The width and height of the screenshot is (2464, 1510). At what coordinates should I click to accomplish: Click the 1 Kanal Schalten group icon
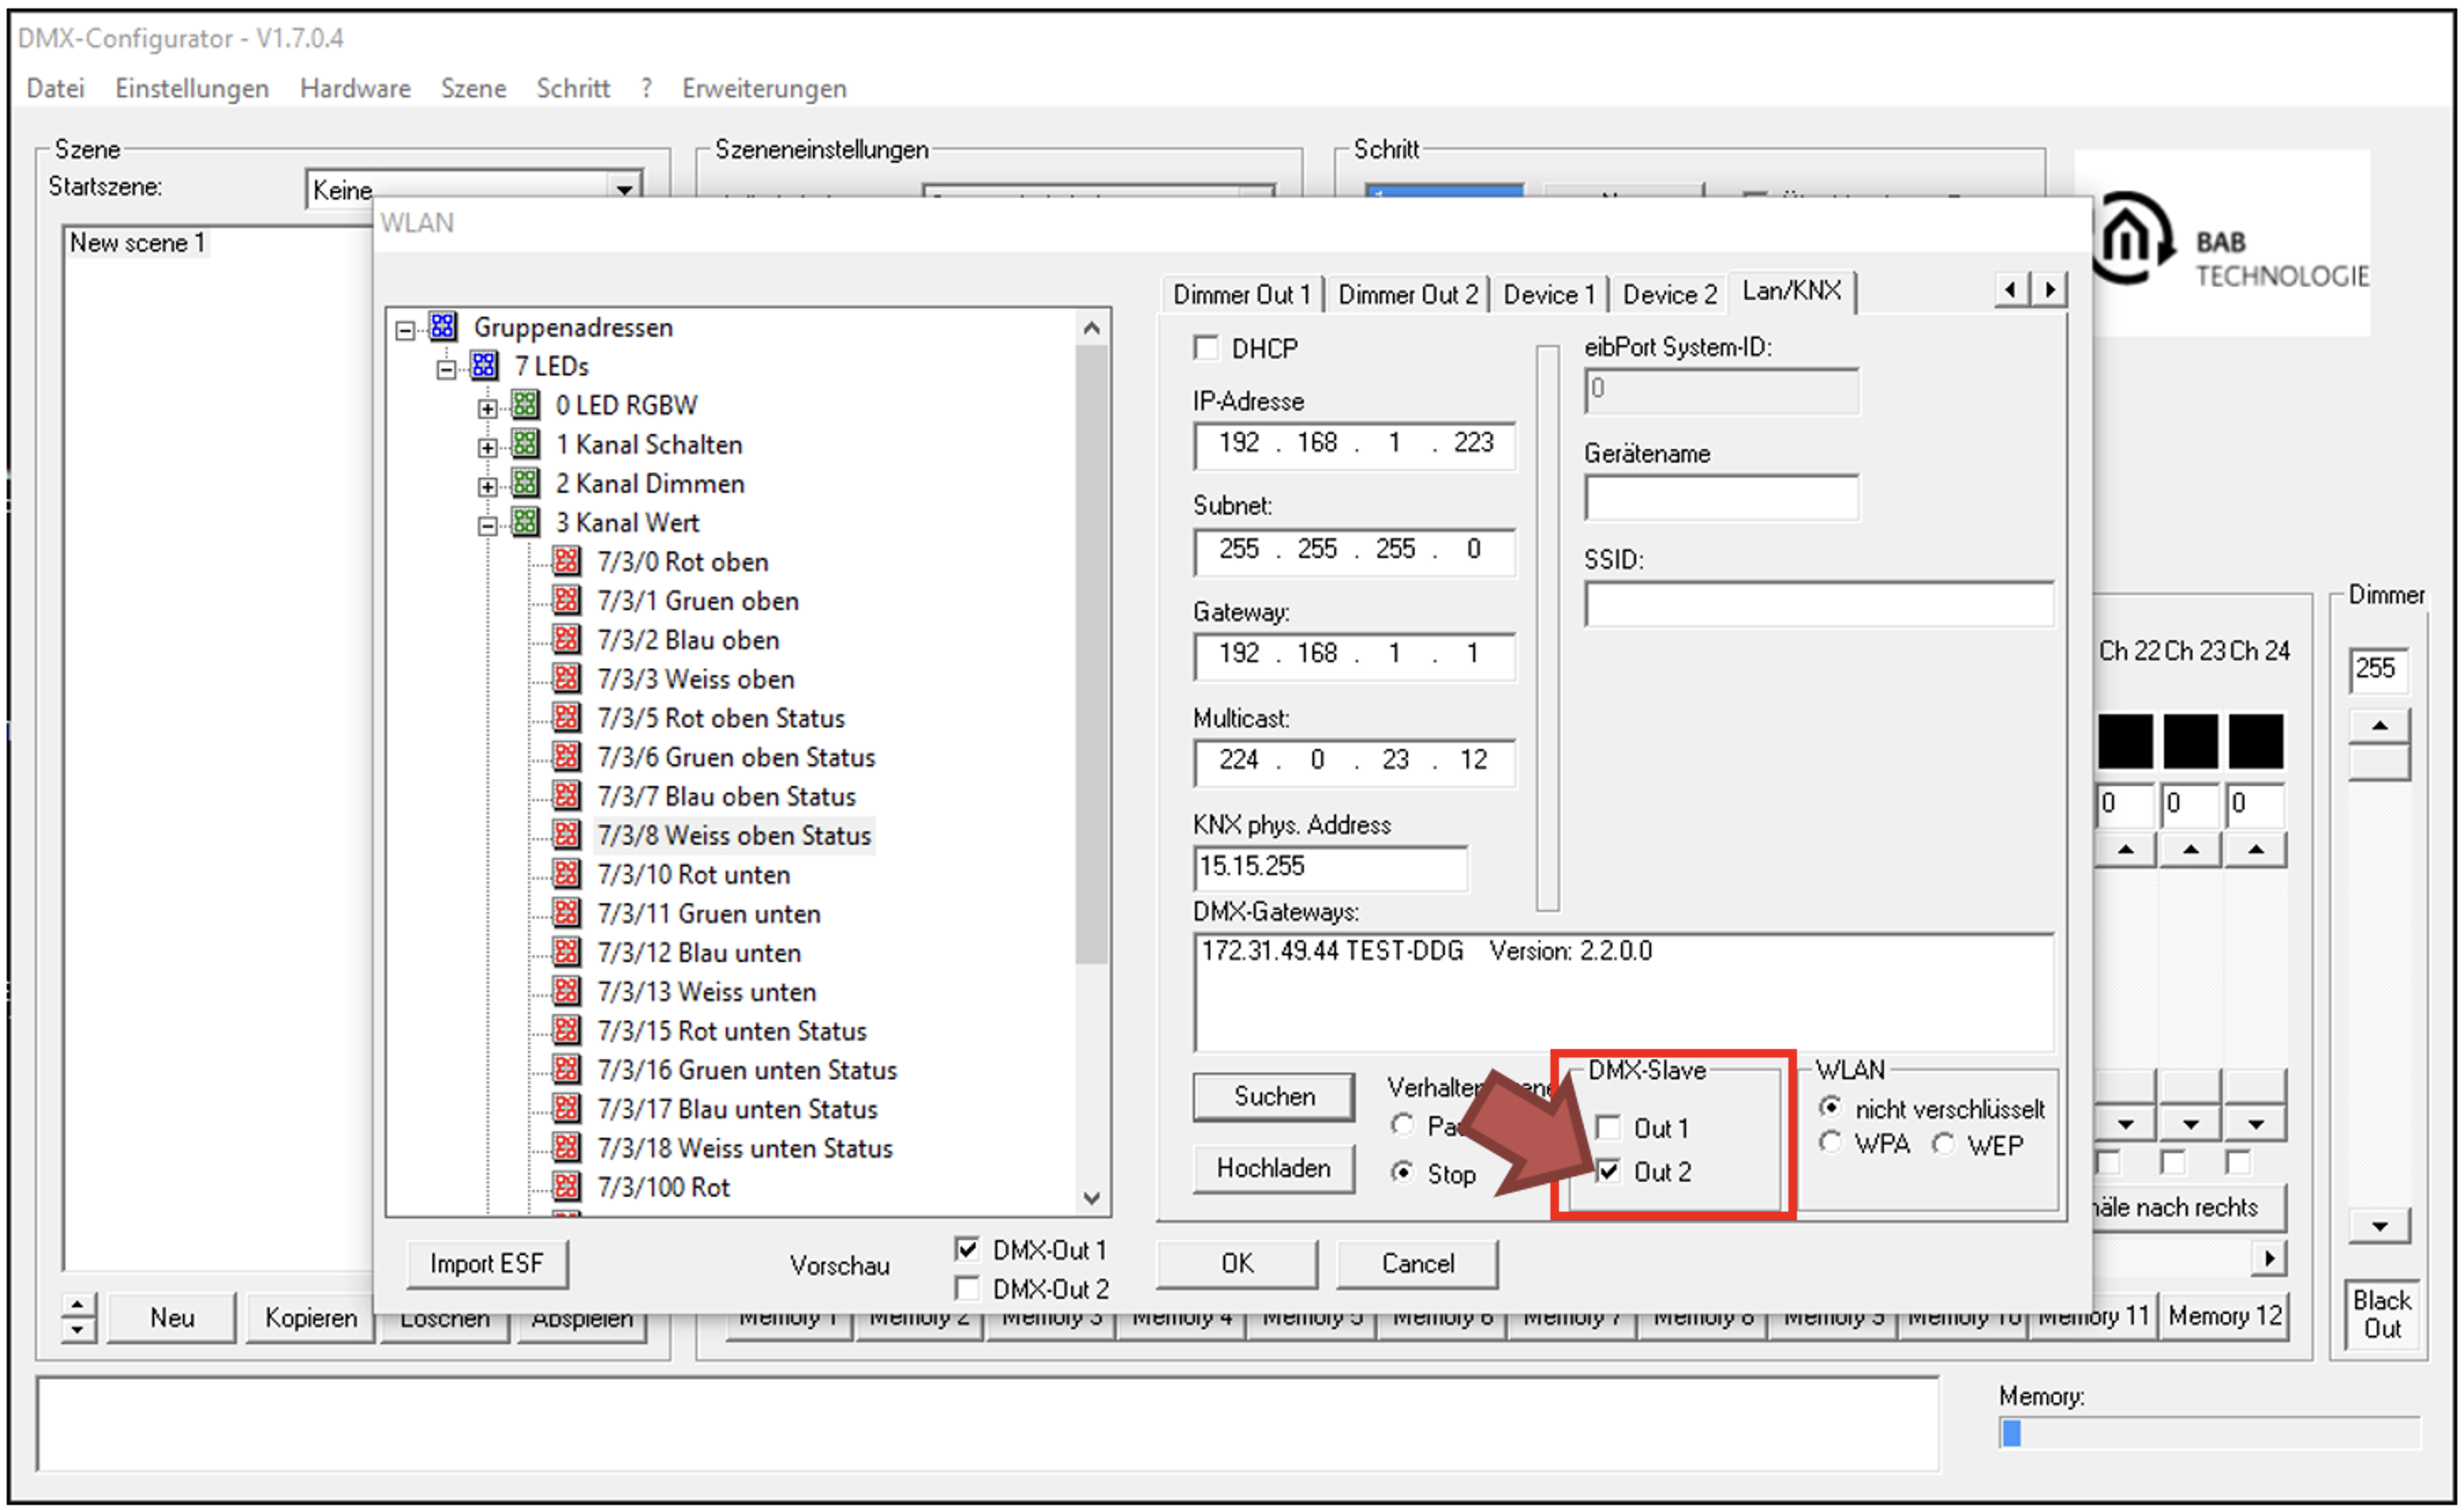[526, 444]
